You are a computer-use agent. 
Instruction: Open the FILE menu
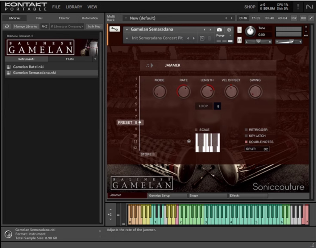point(56,7)
